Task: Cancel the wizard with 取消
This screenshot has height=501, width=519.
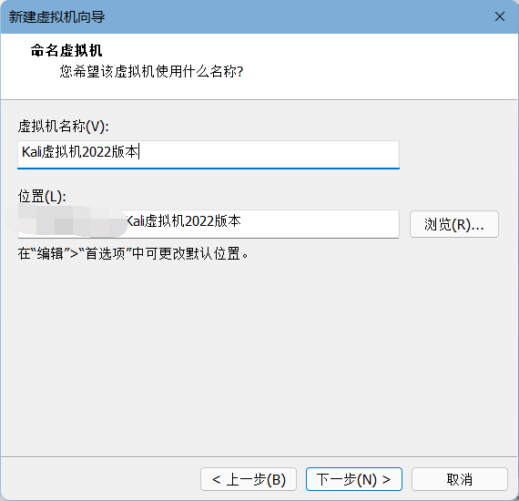Action: (460, 479)
